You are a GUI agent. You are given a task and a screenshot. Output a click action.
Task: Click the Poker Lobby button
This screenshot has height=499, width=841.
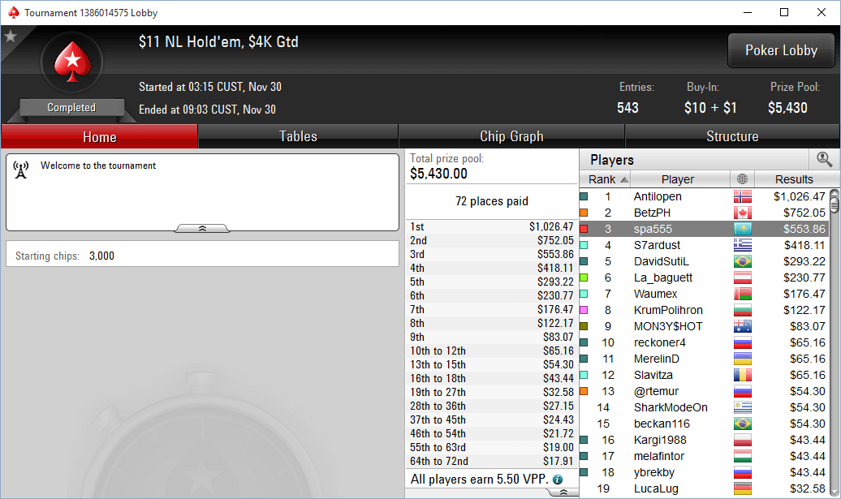click(x=781, y=50)
